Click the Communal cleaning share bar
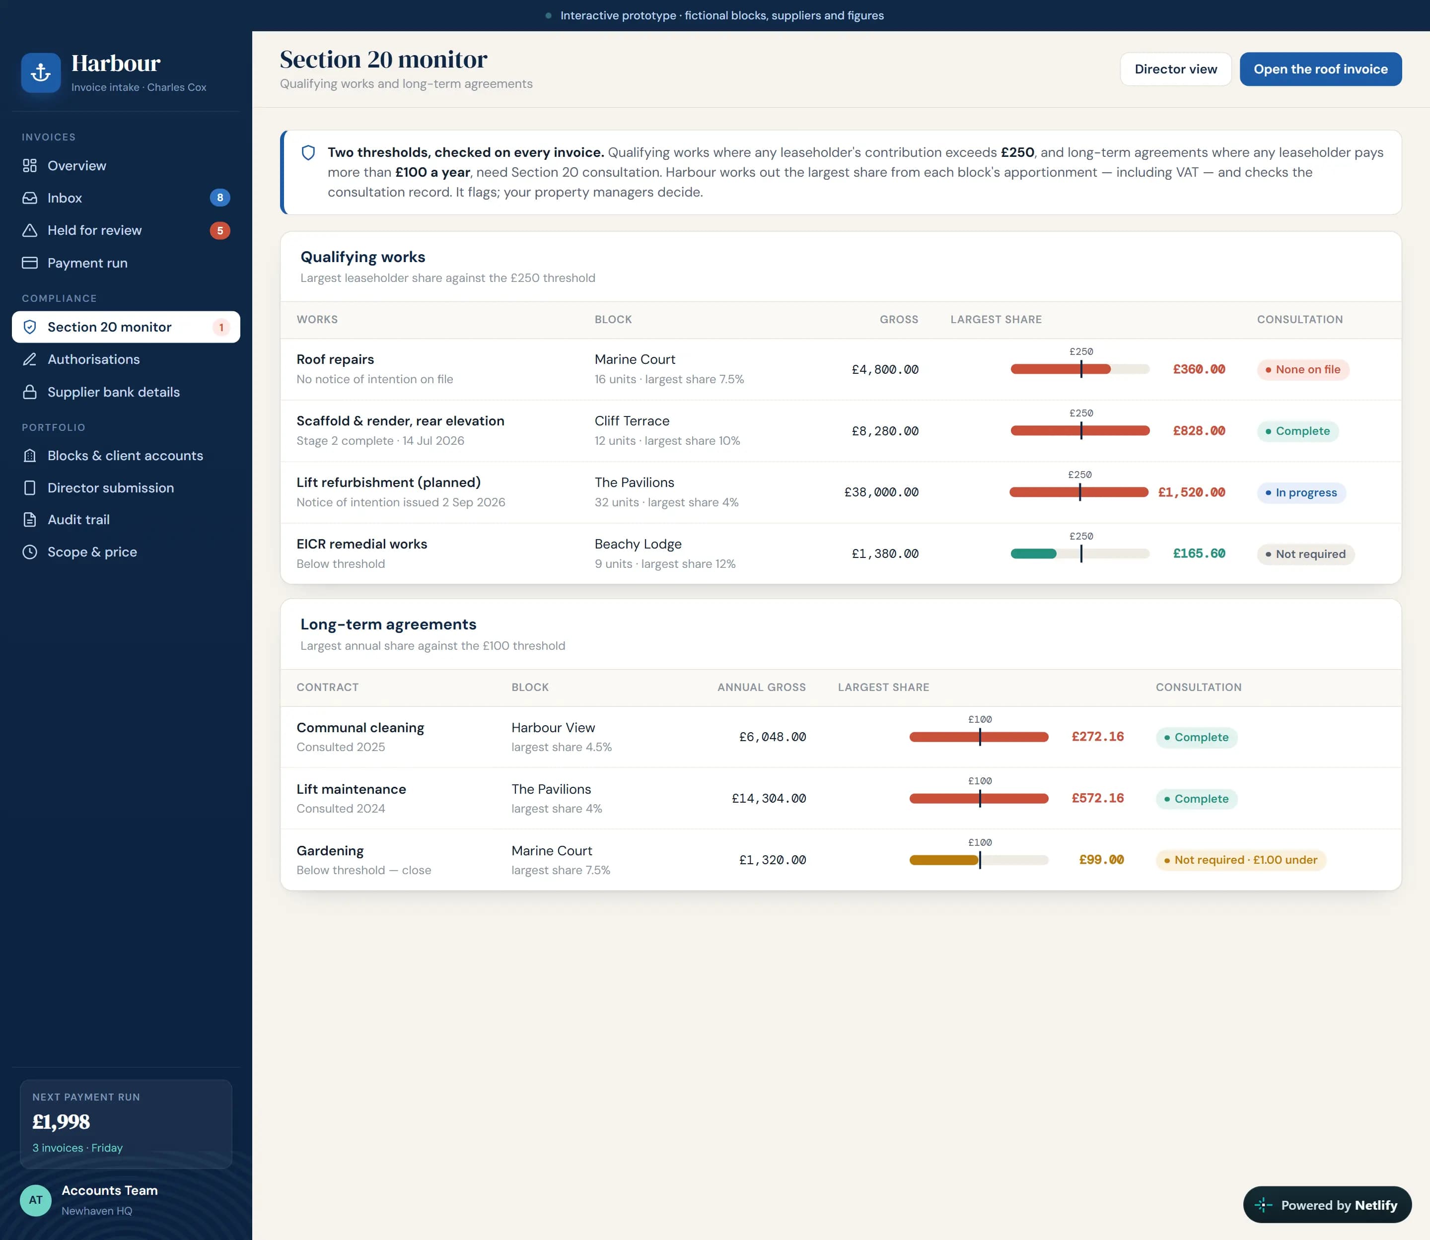Image resolution: width=1430 pixels, height=1240 pixels. (979, 737)
